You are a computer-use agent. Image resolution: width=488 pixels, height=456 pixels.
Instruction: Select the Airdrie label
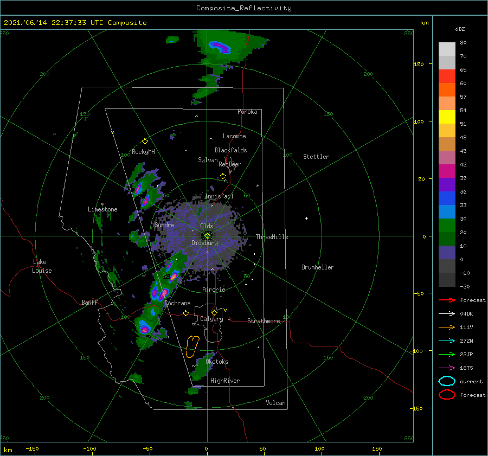point(214,290)
